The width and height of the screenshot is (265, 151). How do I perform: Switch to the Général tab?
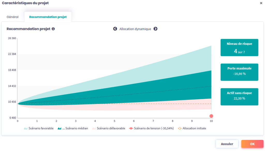[12, 17]
